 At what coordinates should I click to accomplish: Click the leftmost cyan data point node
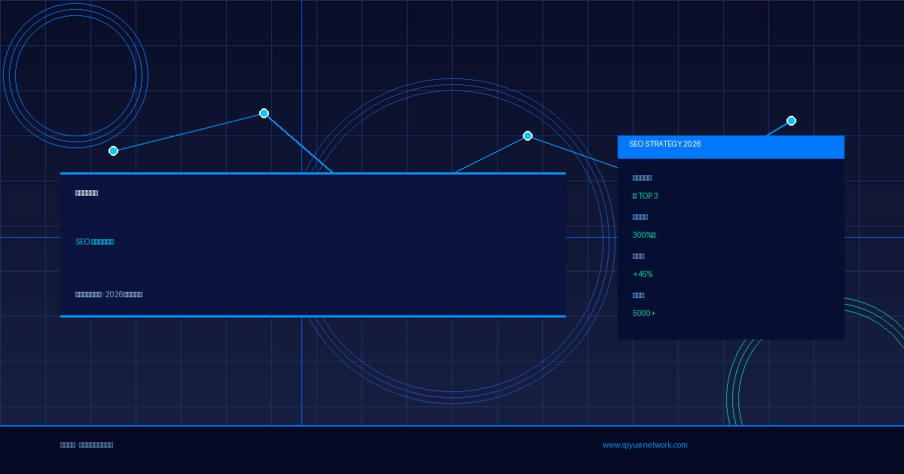tap(113, 150)
